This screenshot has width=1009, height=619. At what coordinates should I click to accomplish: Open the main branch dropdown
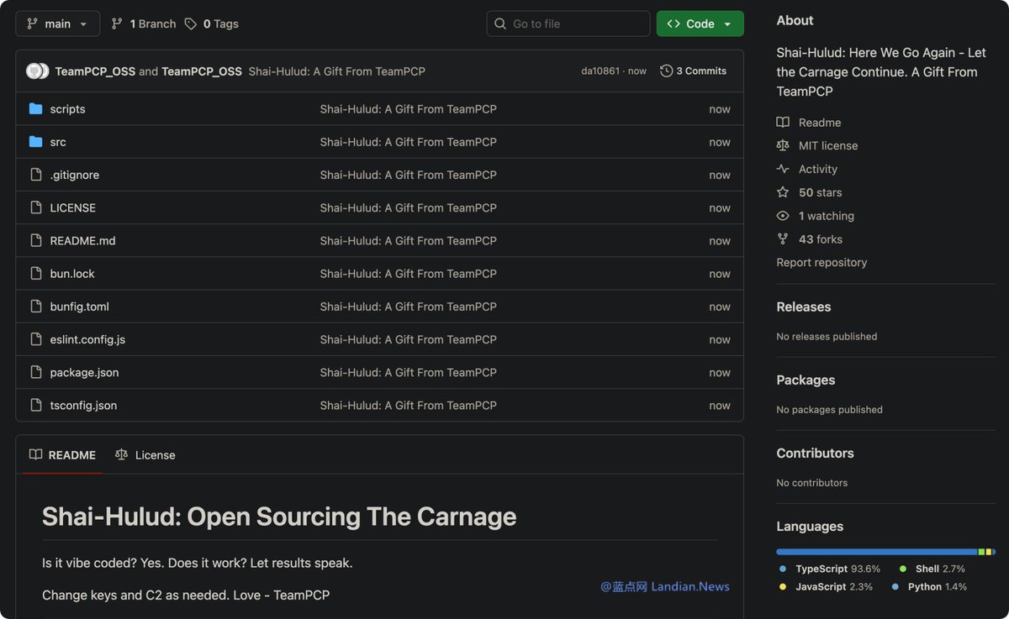tap(57, 24)
